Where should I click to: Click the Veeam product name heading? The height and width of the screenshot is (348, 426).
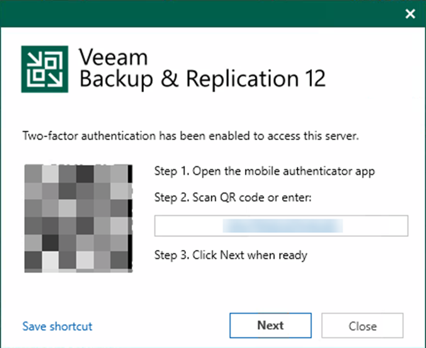pyautogui.click(x=113, y=57)
